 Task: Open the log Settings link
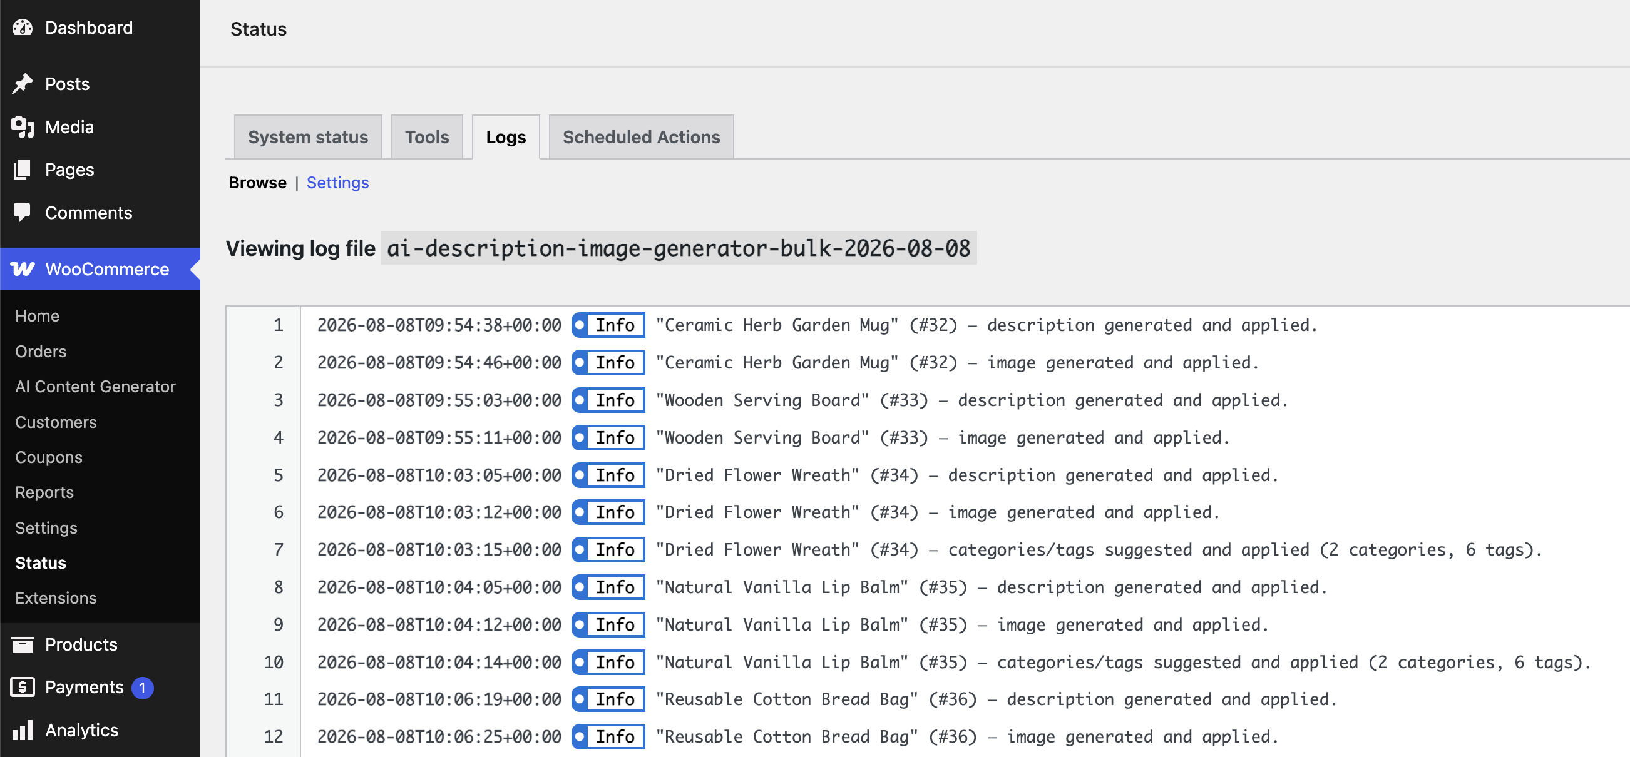coord(337,183)
